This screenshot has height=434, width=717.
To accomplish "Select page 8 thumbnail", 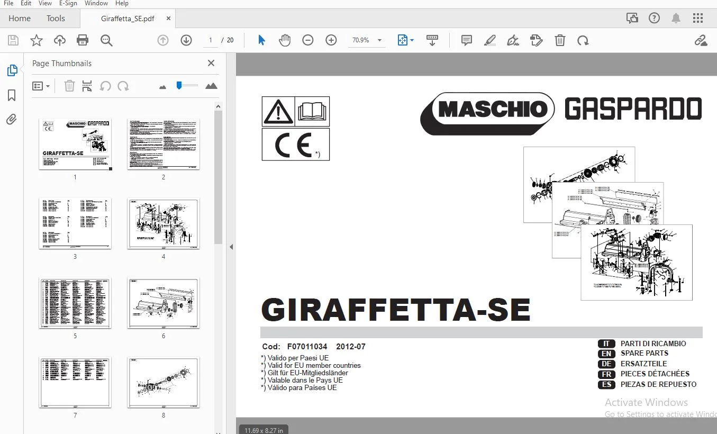I will (164, 383).
